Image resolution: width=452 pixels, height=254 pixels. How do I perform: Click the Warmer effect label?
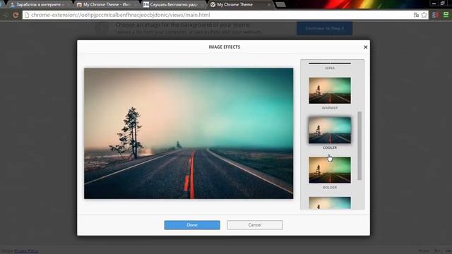point(330,108)
